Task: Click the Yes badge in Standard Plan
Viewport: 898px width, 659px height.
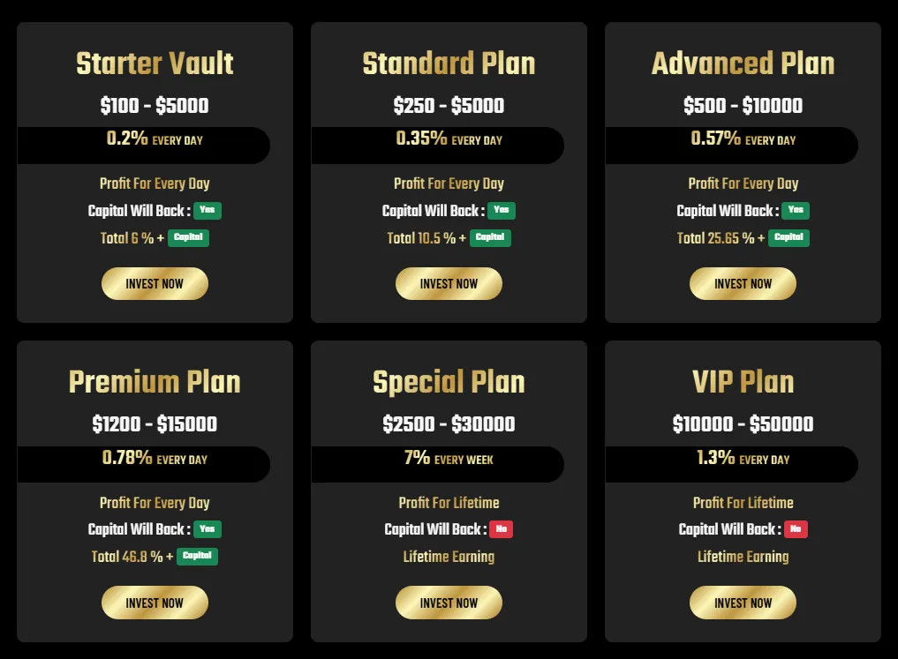Action: (502, 211)
